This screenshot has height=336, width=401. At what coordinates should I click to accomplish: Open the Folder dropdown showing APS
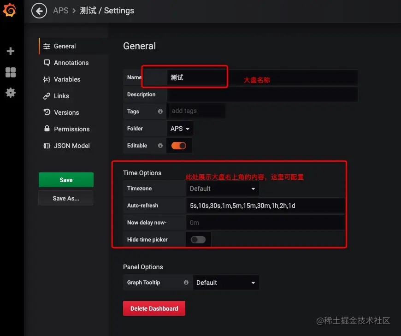pyautogui.click(x=180, y=129)
